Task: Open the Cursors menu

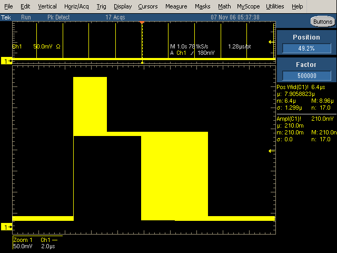Action: click(x=147, y=6)
